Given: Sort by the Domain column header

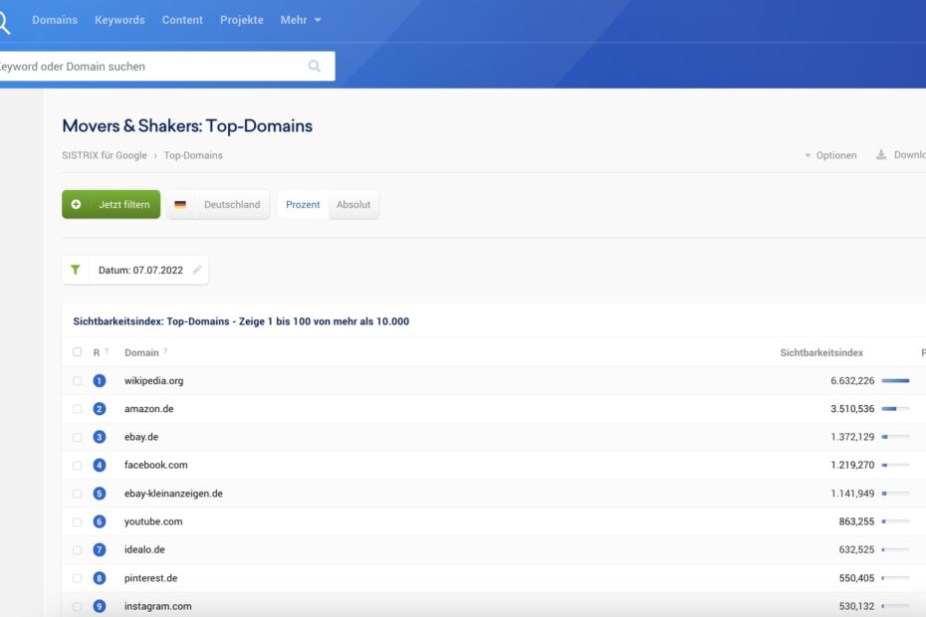Looking at the screenshot, I should [x=141, y=352].
